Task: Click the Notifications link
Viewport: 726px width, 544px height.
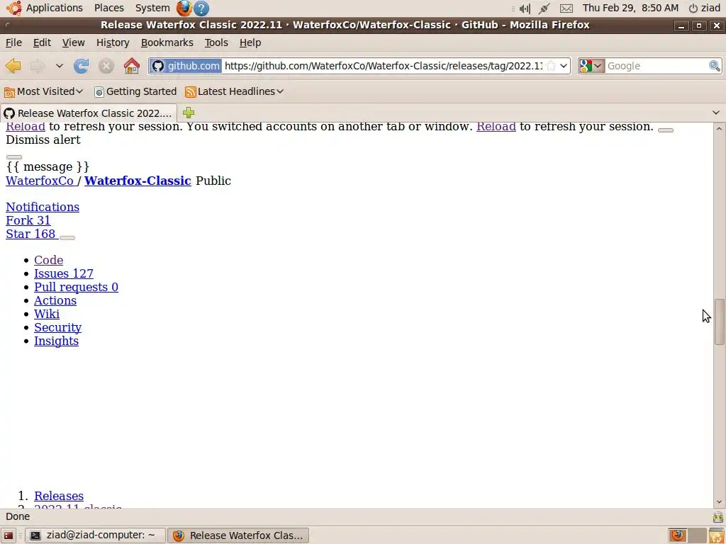Action: coord(43,207)
